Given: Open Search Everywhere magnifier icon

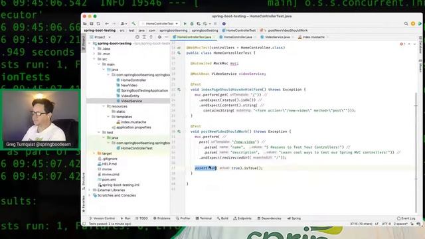Looking at the screenshot, I should (406, 24).
